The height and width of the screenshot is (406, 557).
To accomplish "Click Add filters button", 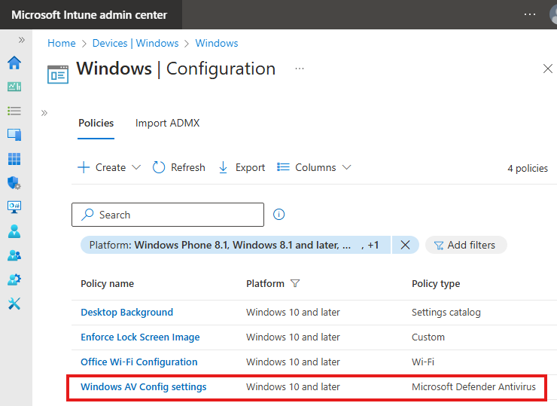I will (x=466, y=245).
